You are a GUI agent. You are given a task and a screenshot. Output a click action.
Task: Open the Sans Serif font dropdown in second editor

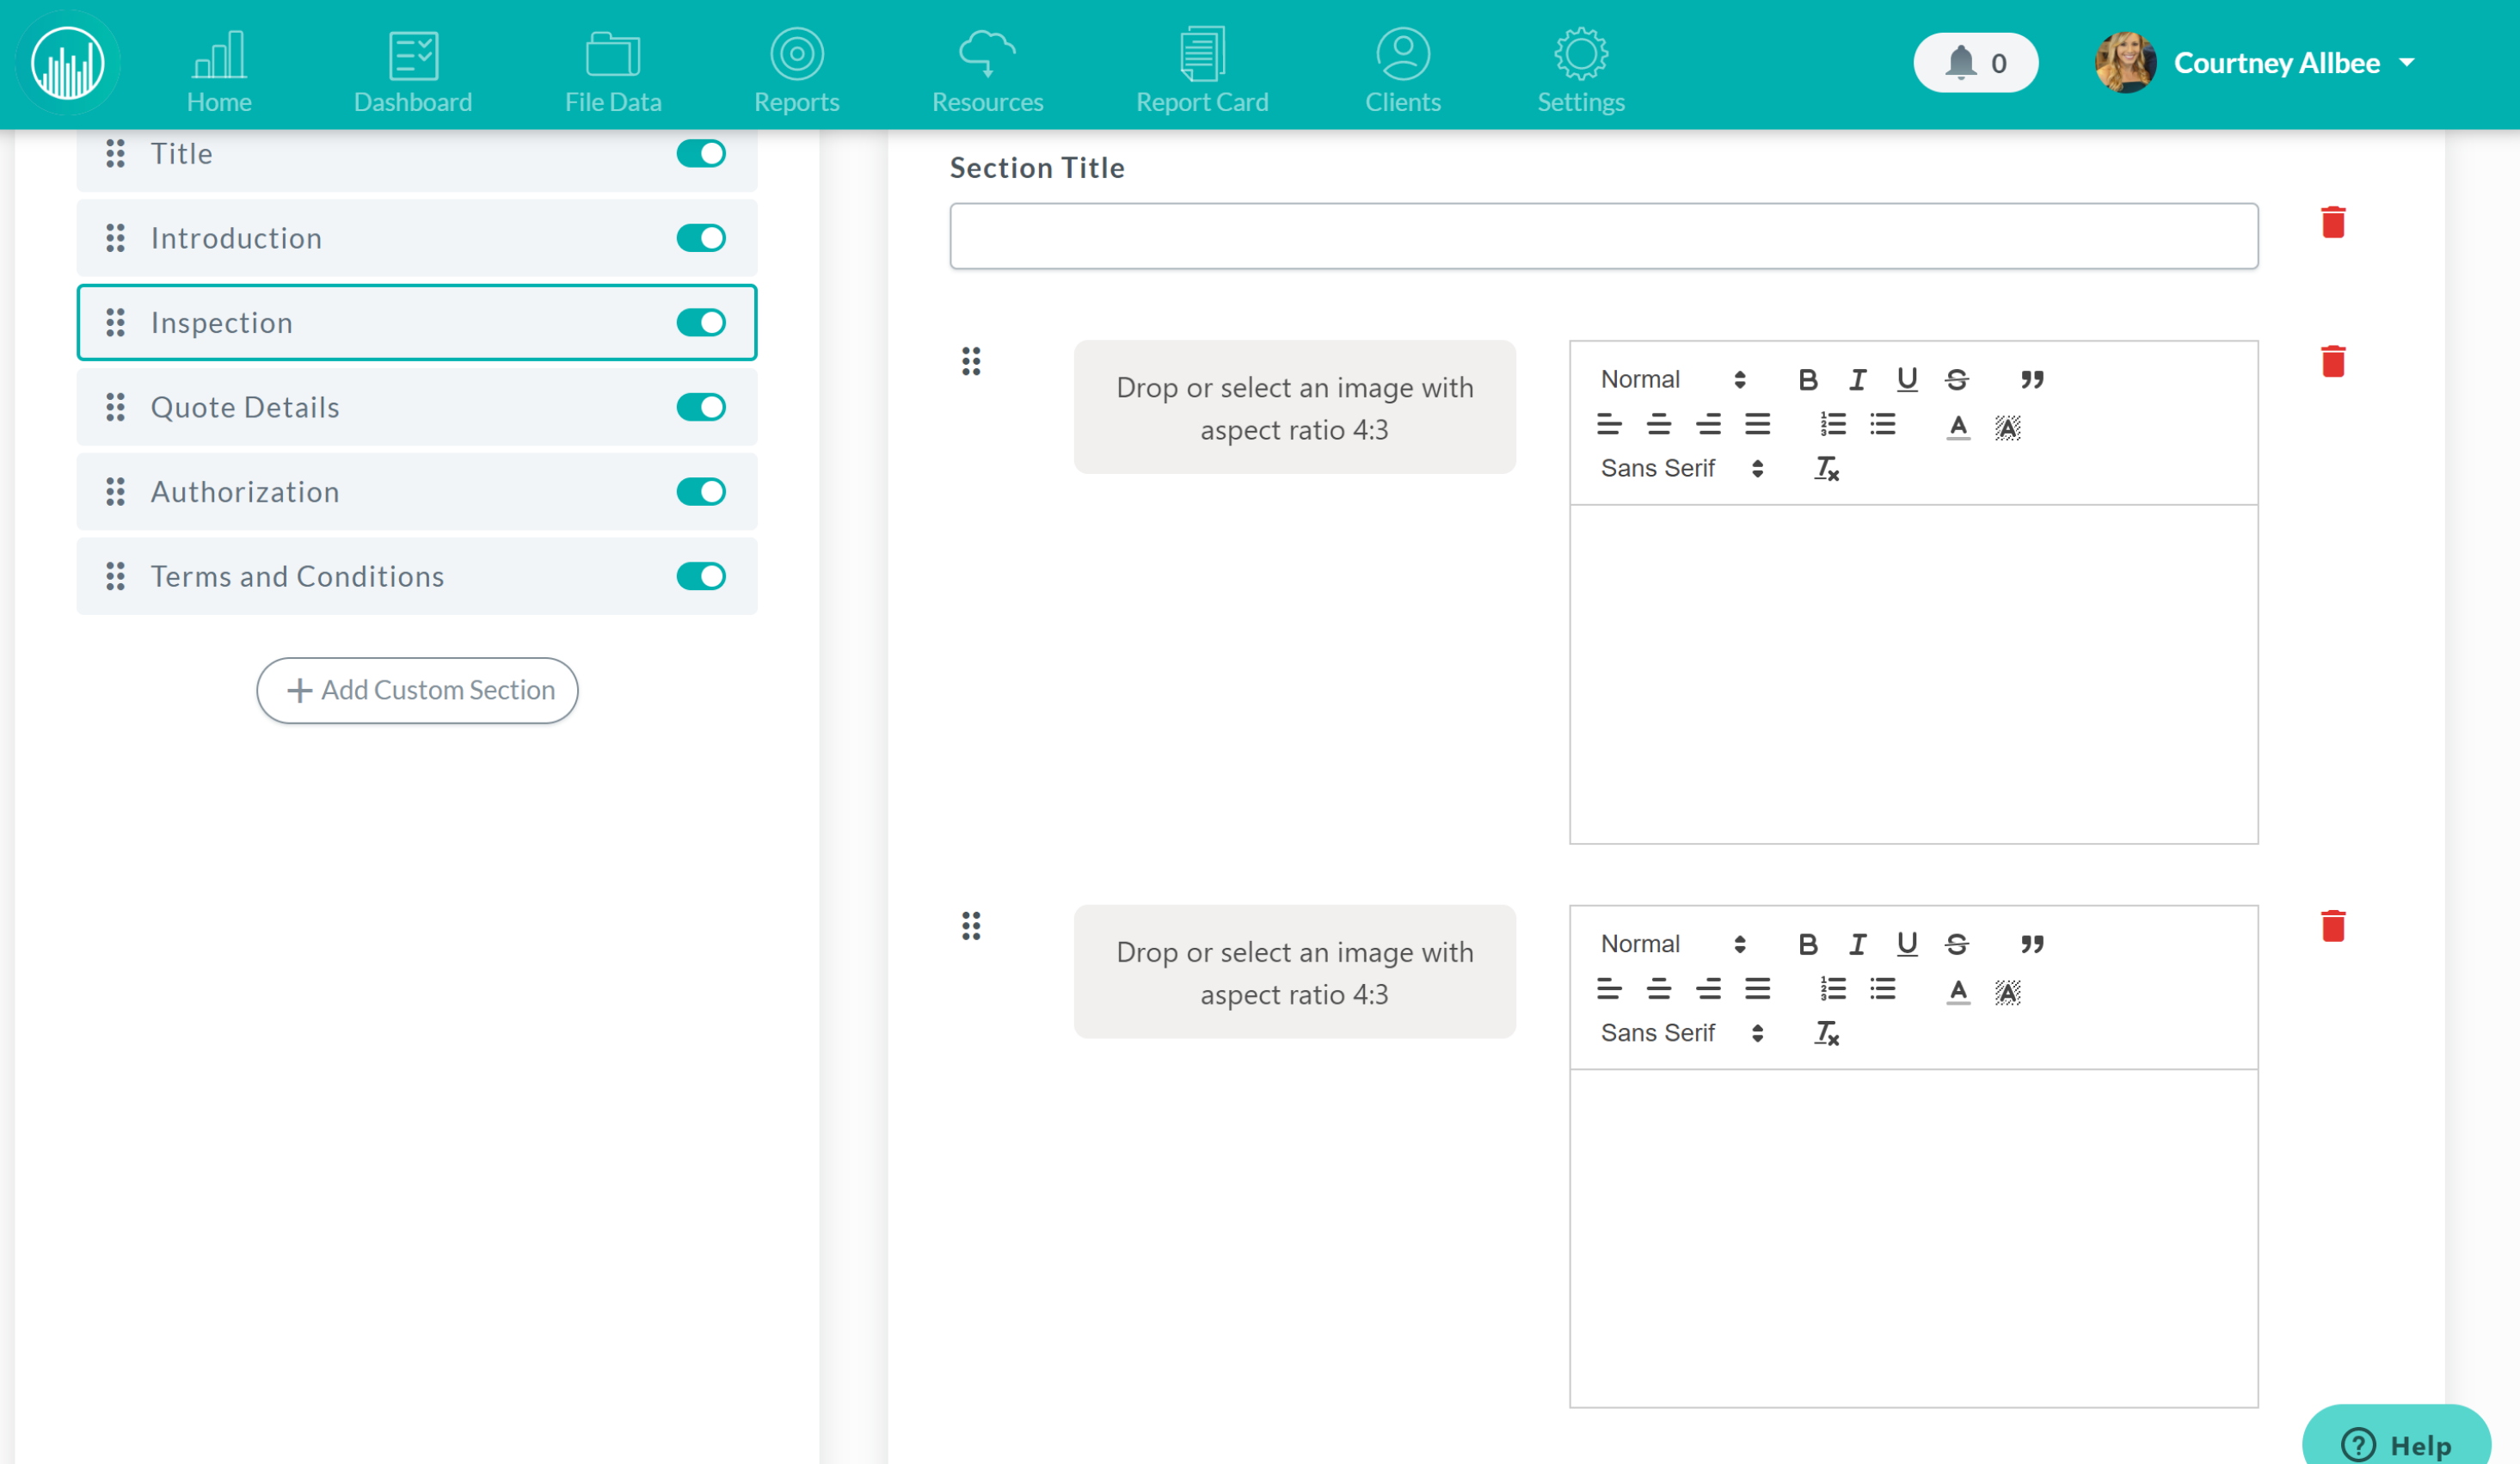pyautogui.click(x=1682, y=1033)
